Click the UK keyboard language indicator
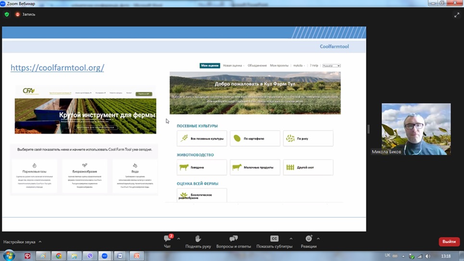 pos(388,255)
